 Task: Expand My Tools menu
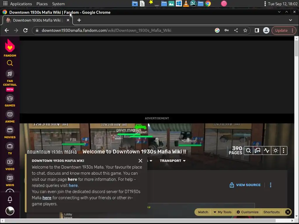pyautogui.click(x=222, y=212)
